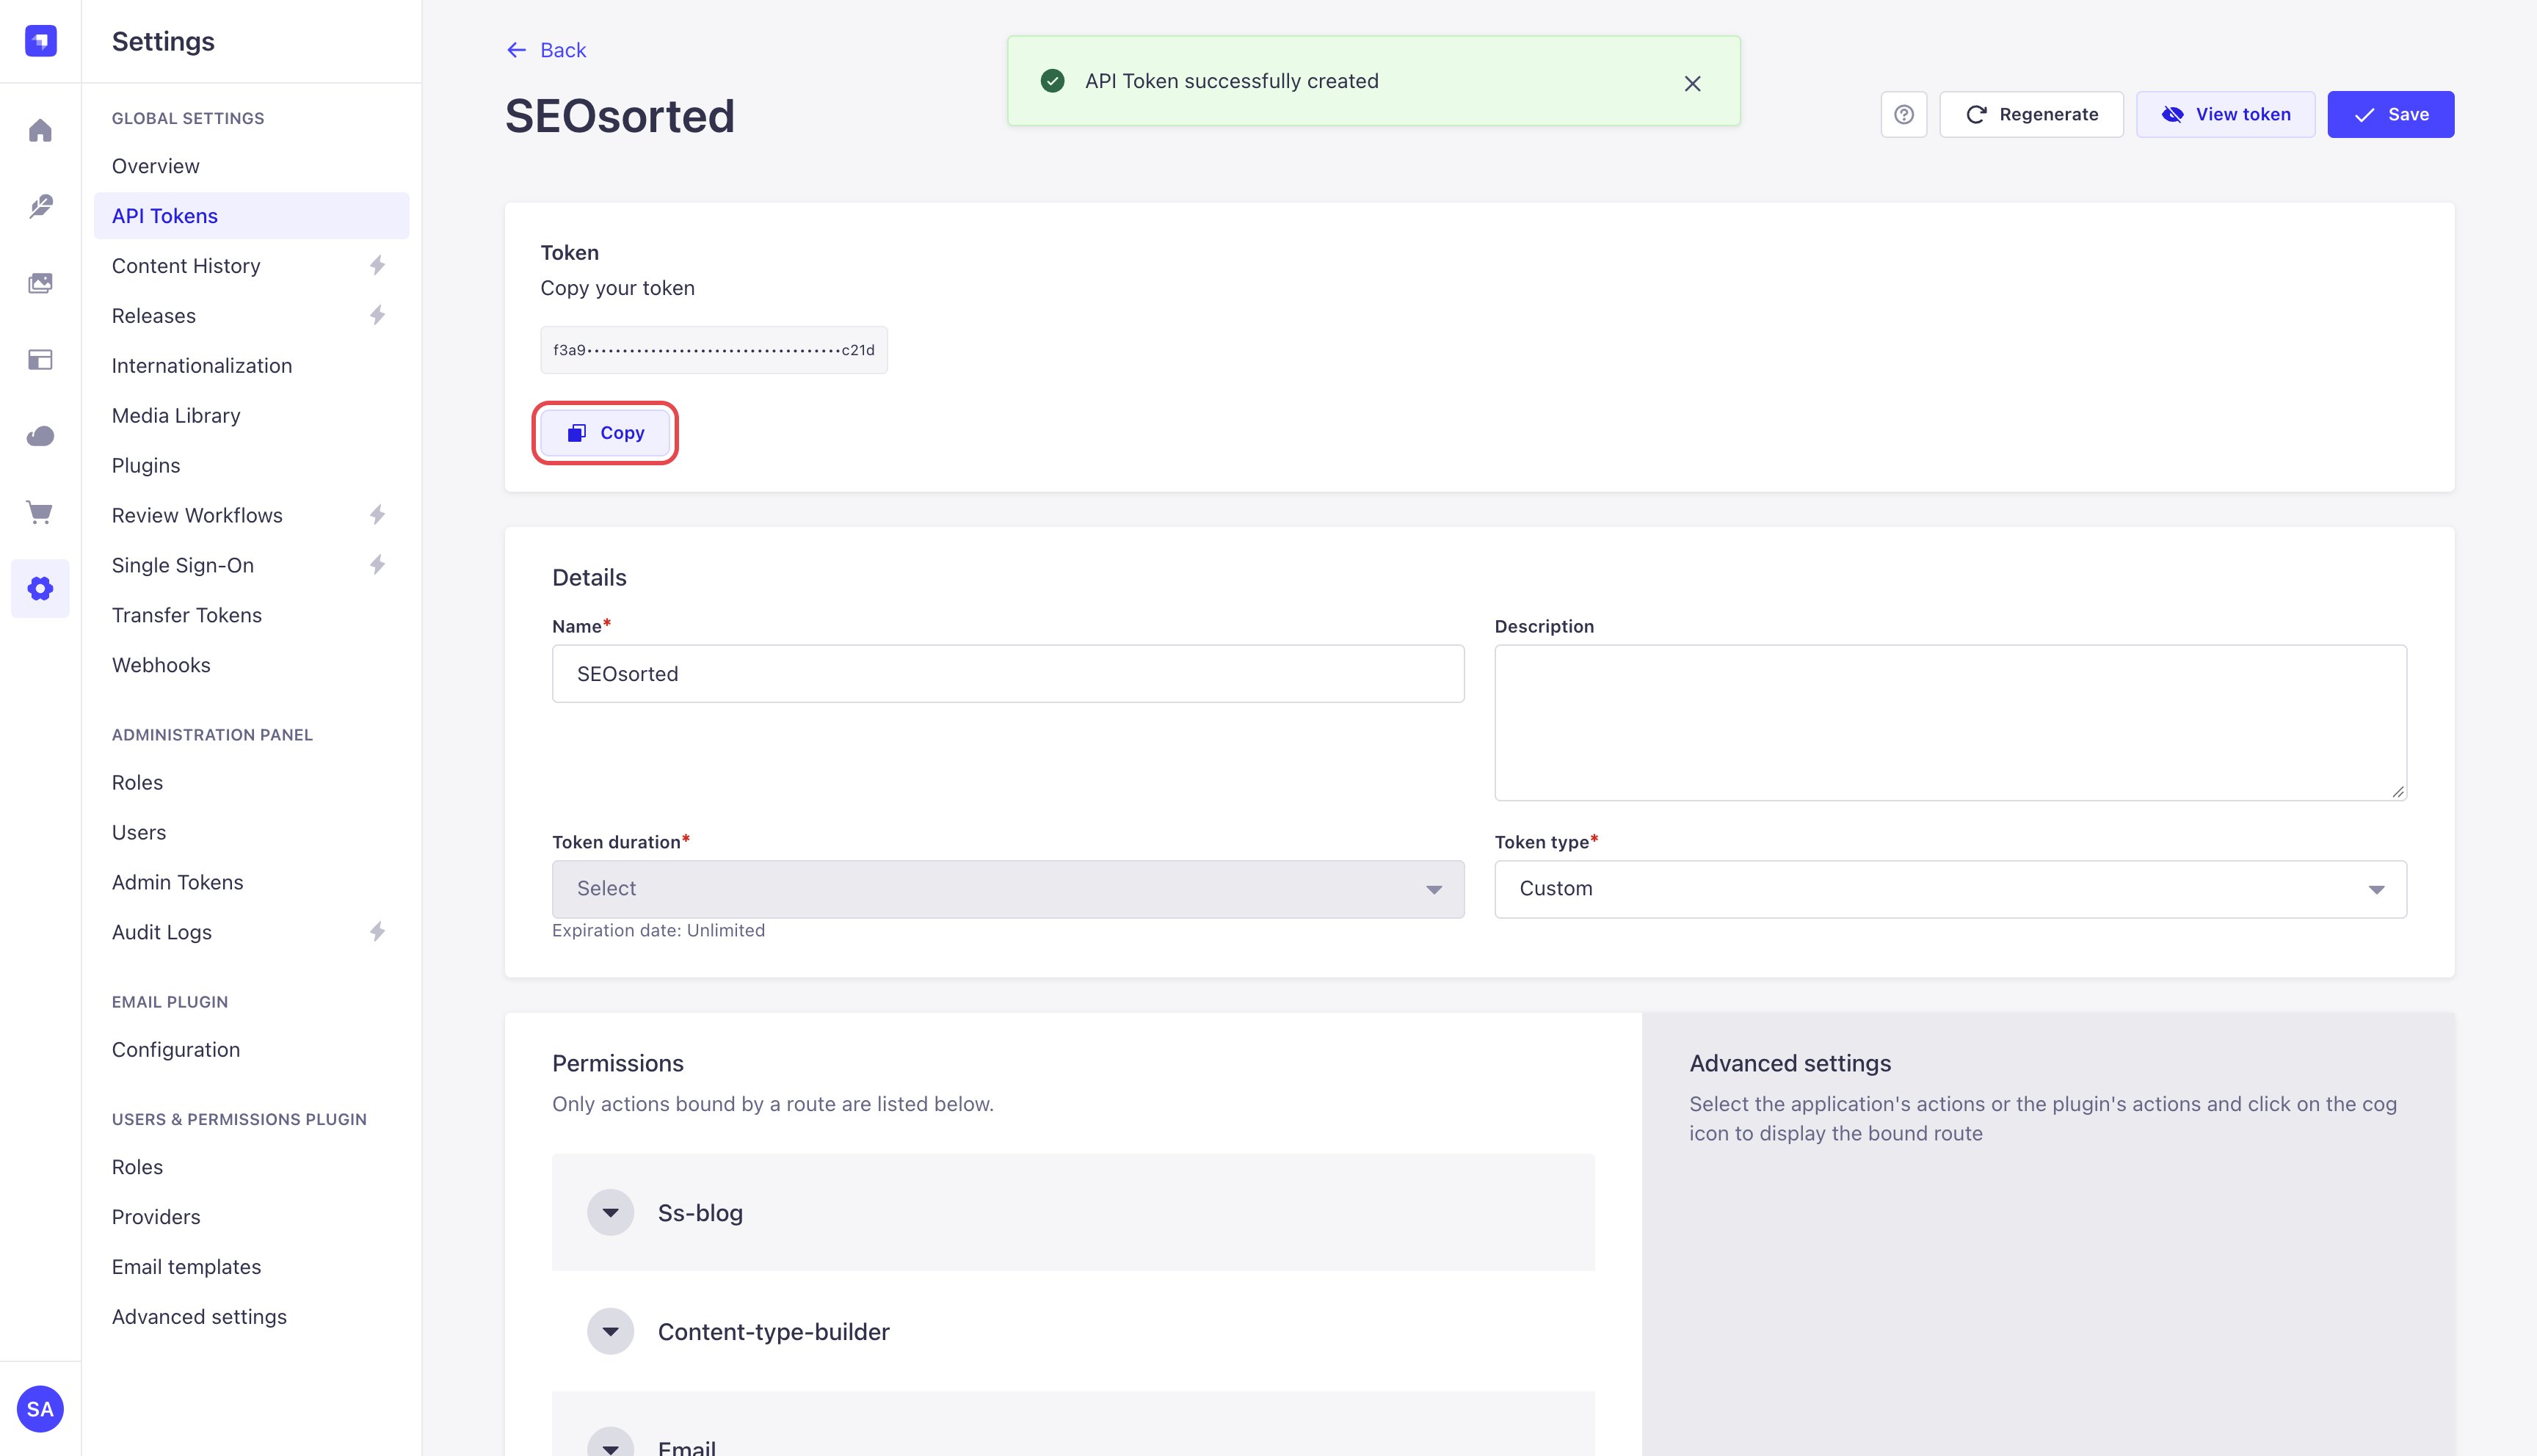Click the lightning icon beside Review Workflows
This screenshot has width=2537, height=1456.
point(377,515)
